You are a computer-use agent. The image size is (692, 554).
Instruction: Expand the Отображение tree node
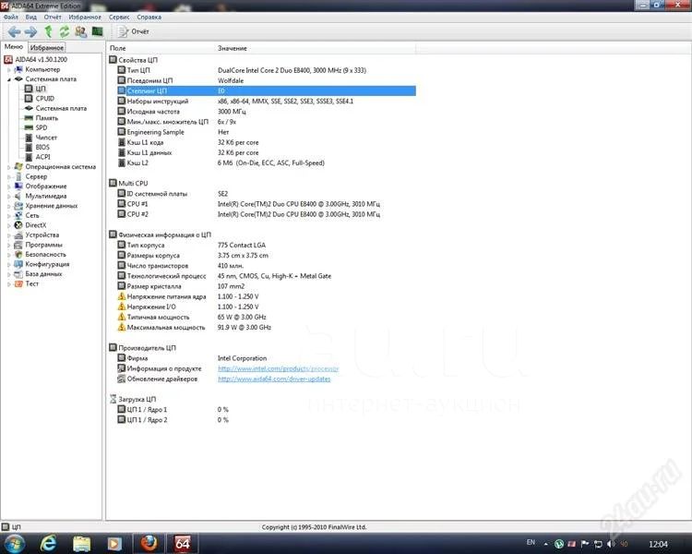point(8,187)
